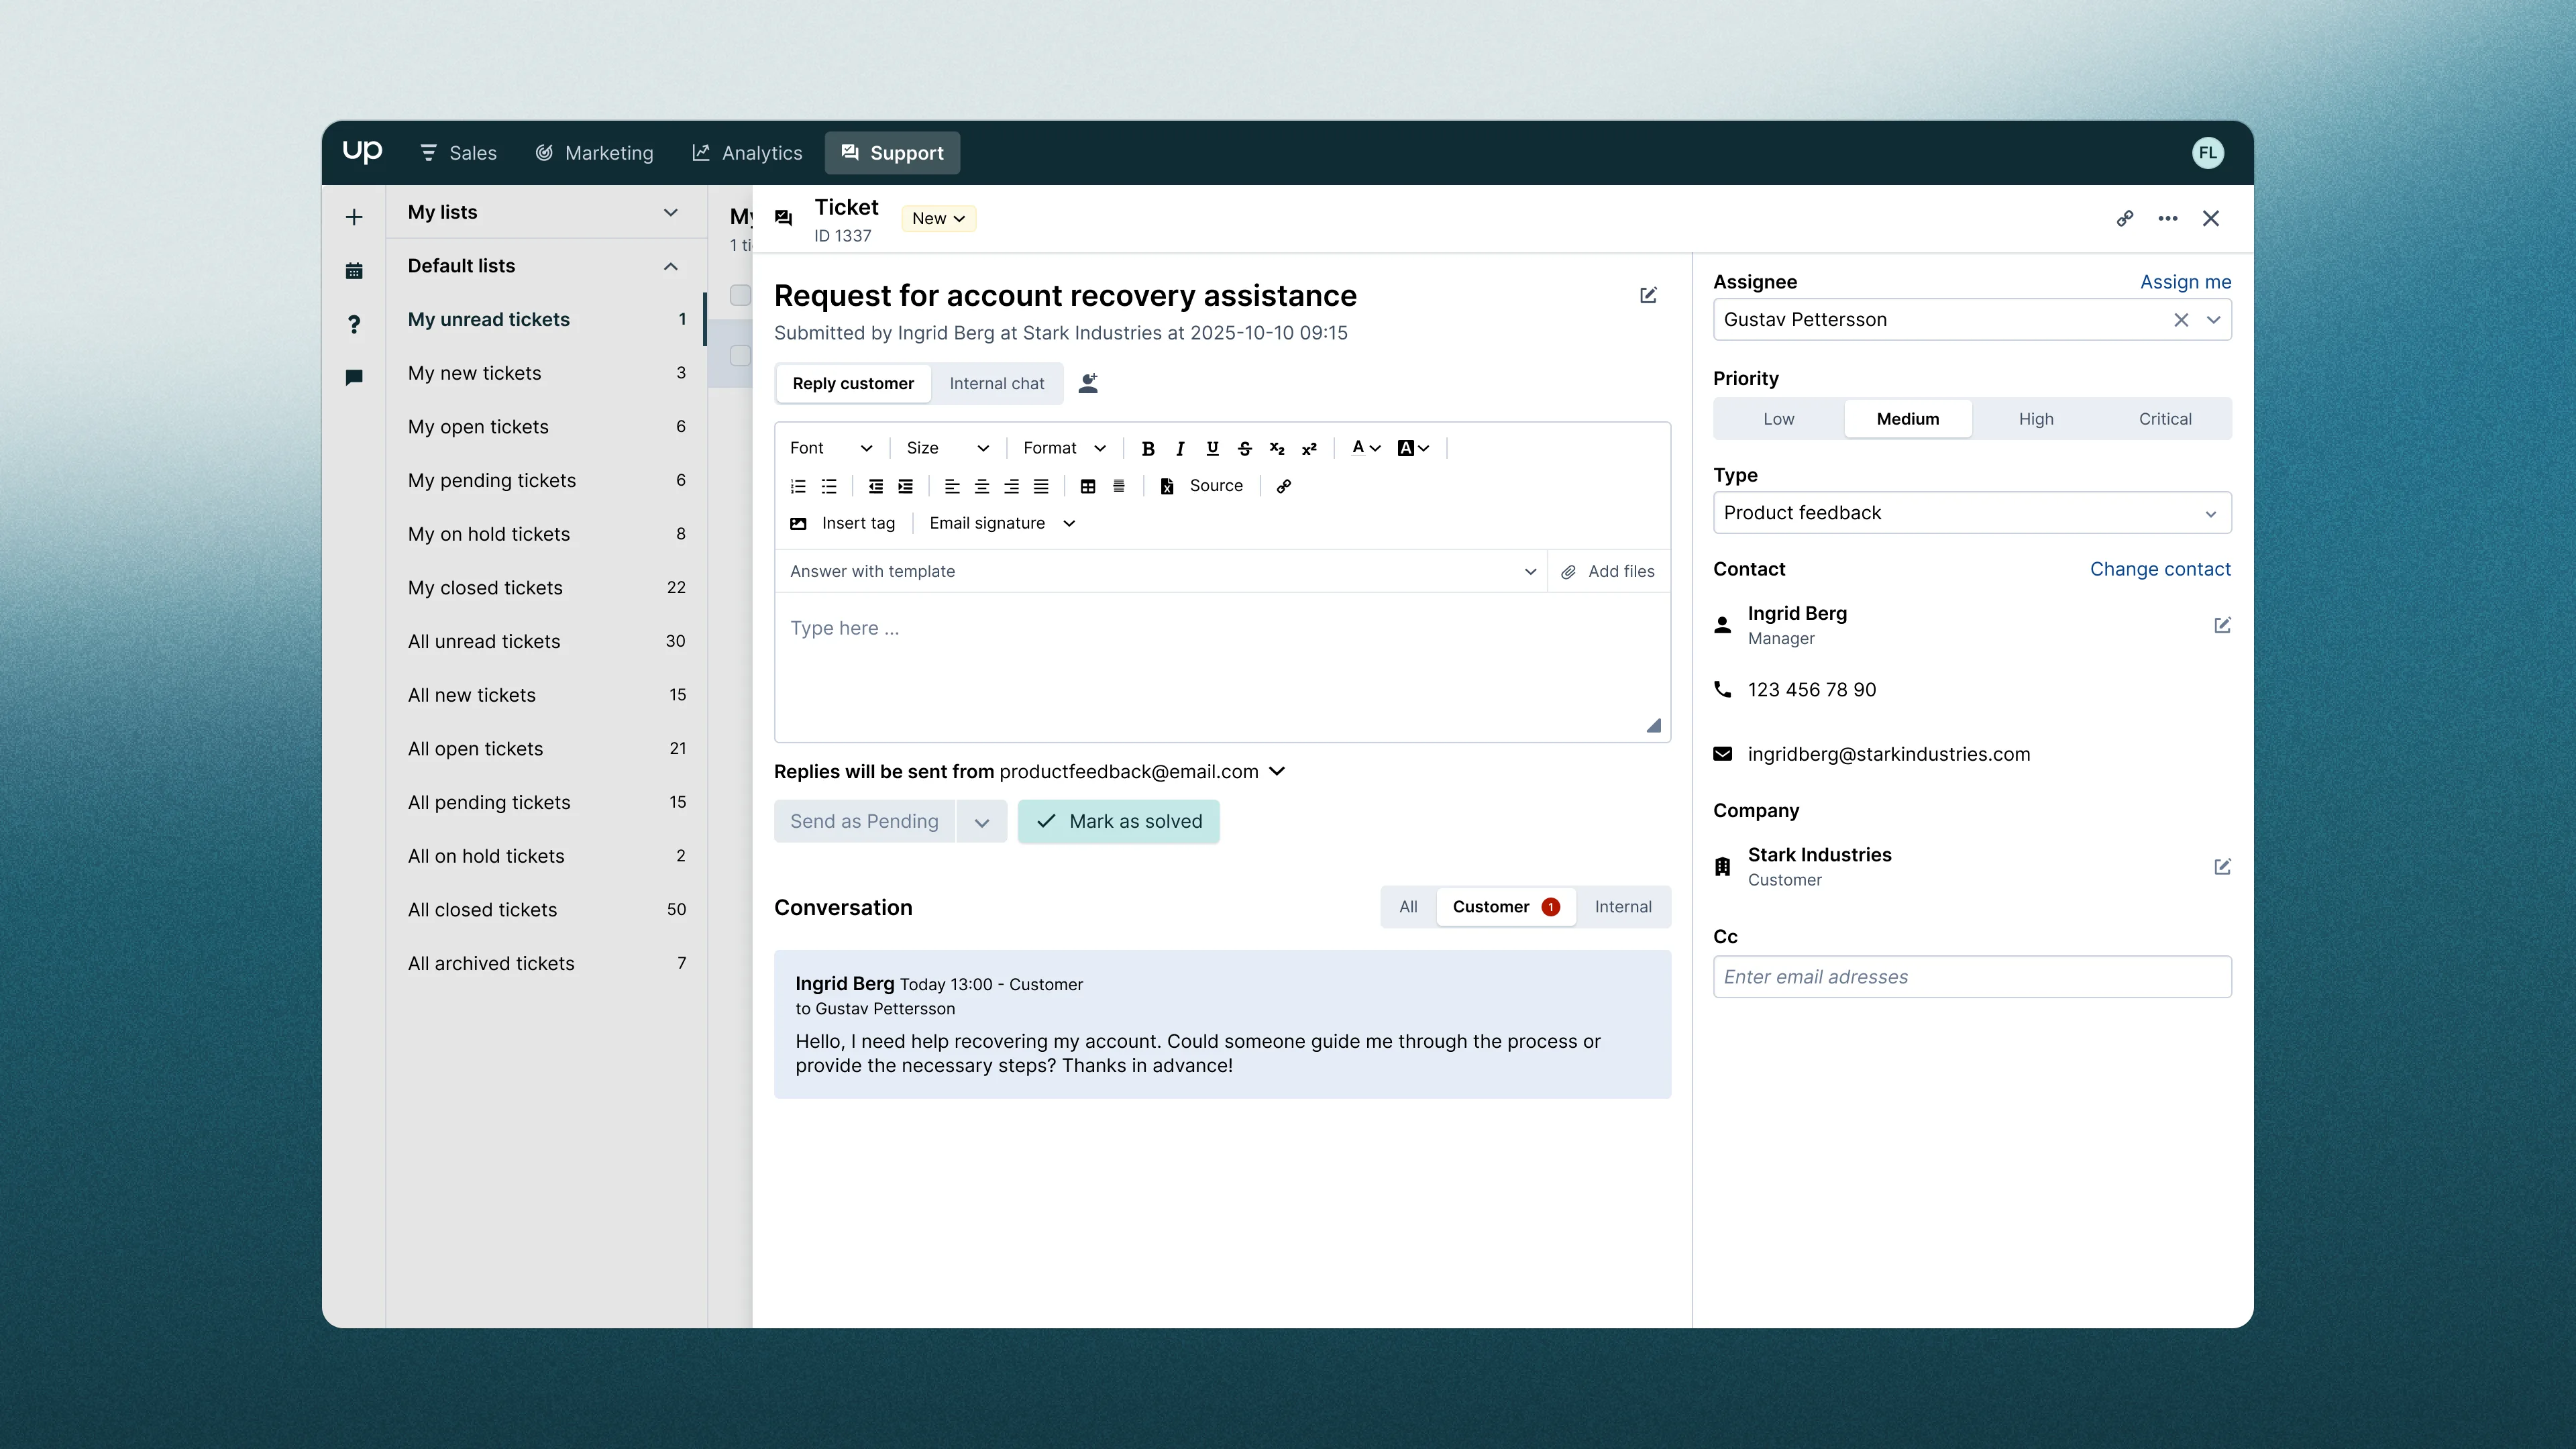Screen dimensions: 2576x1449
Task: Open the calendar icon in sidebar
Action: coord(354,271)
